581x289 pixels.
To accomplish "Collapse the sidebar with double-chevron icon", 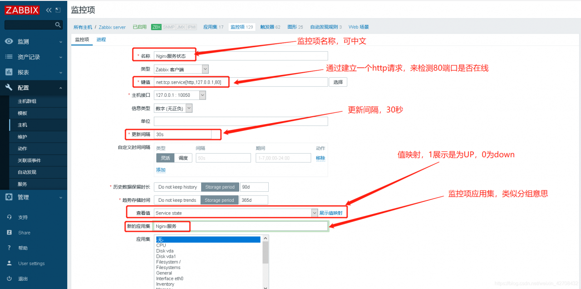I will tap(49, 10).
